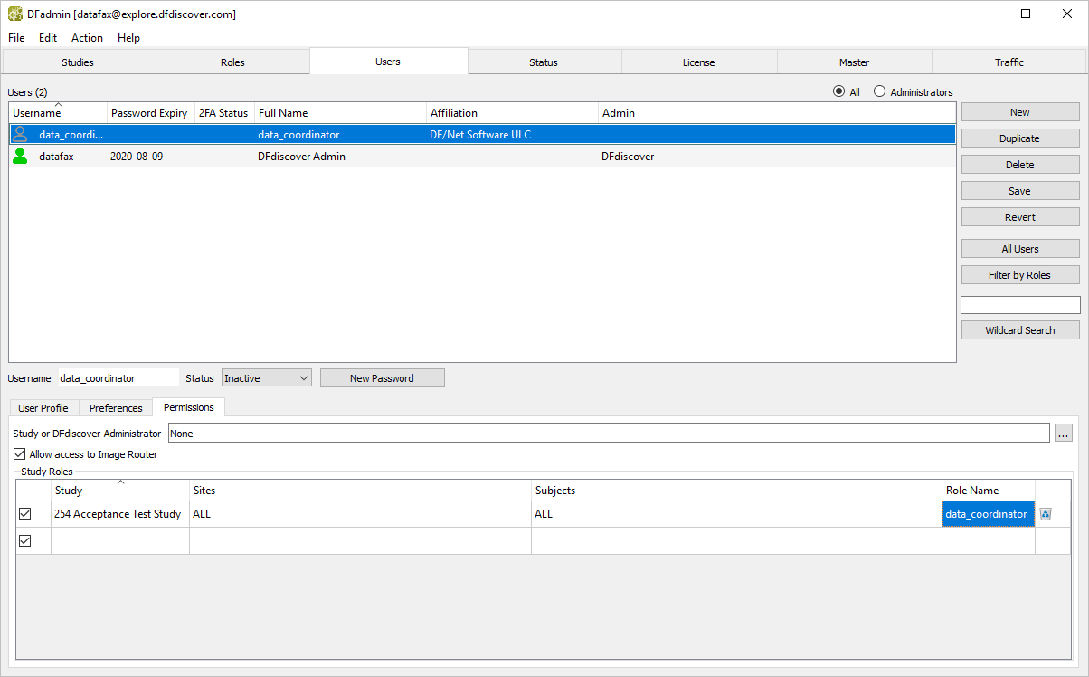The width and height of the screenshot is (1089, 677).
Task: Click the search field above Wildcard Search
Action: (x=1019, y=305)
